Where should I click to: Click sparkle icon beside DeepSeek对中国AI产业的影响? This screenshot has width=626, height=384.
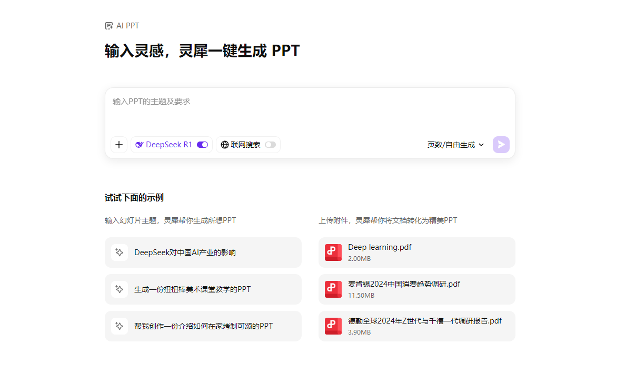point(120,252)
